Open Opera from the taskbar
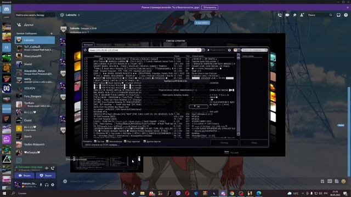The width and height of the screenshot is (351, 197). (187, 193)
